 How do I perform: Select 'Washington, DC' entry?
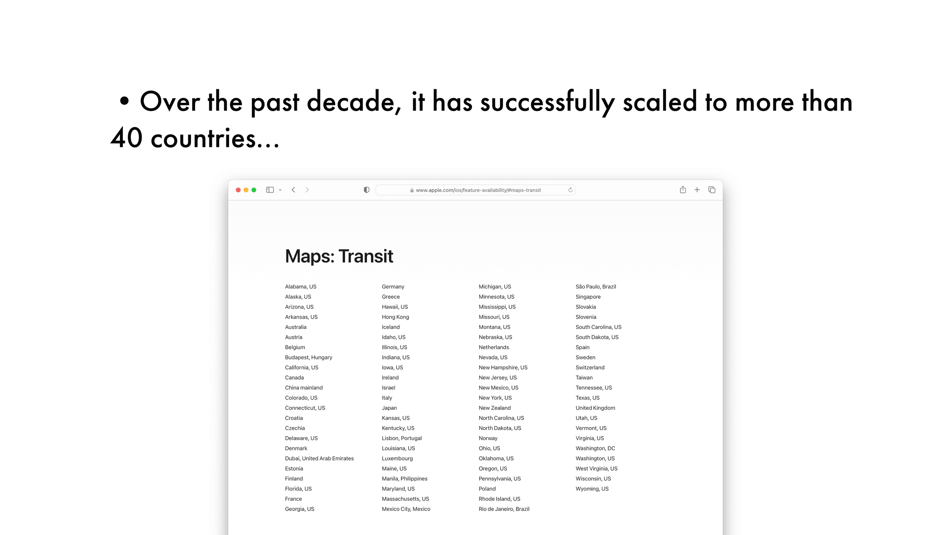595,448
